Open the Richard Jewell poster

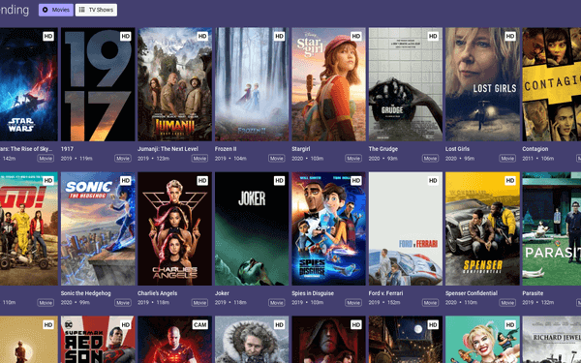[x=552, y=340]
